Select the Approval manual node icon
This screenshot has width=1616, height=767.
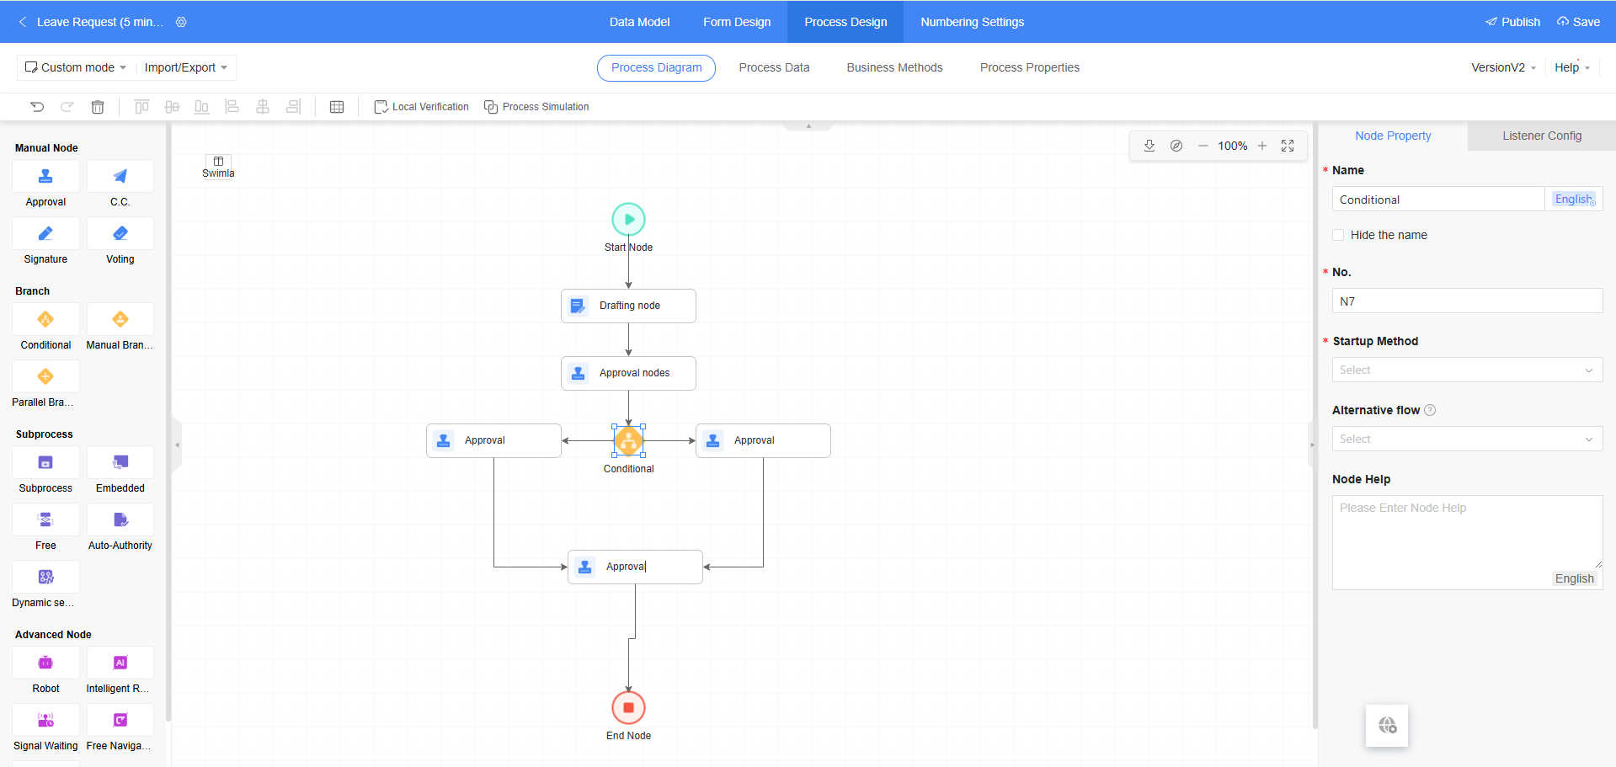tap(45, 177)
